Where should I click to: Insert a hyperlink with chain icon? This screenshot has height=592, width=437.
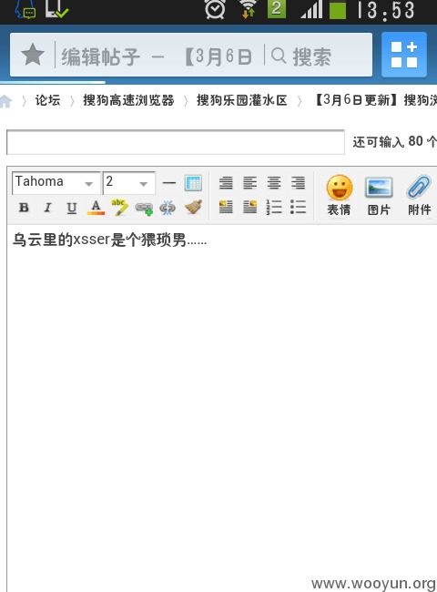[x=144, y=208]
